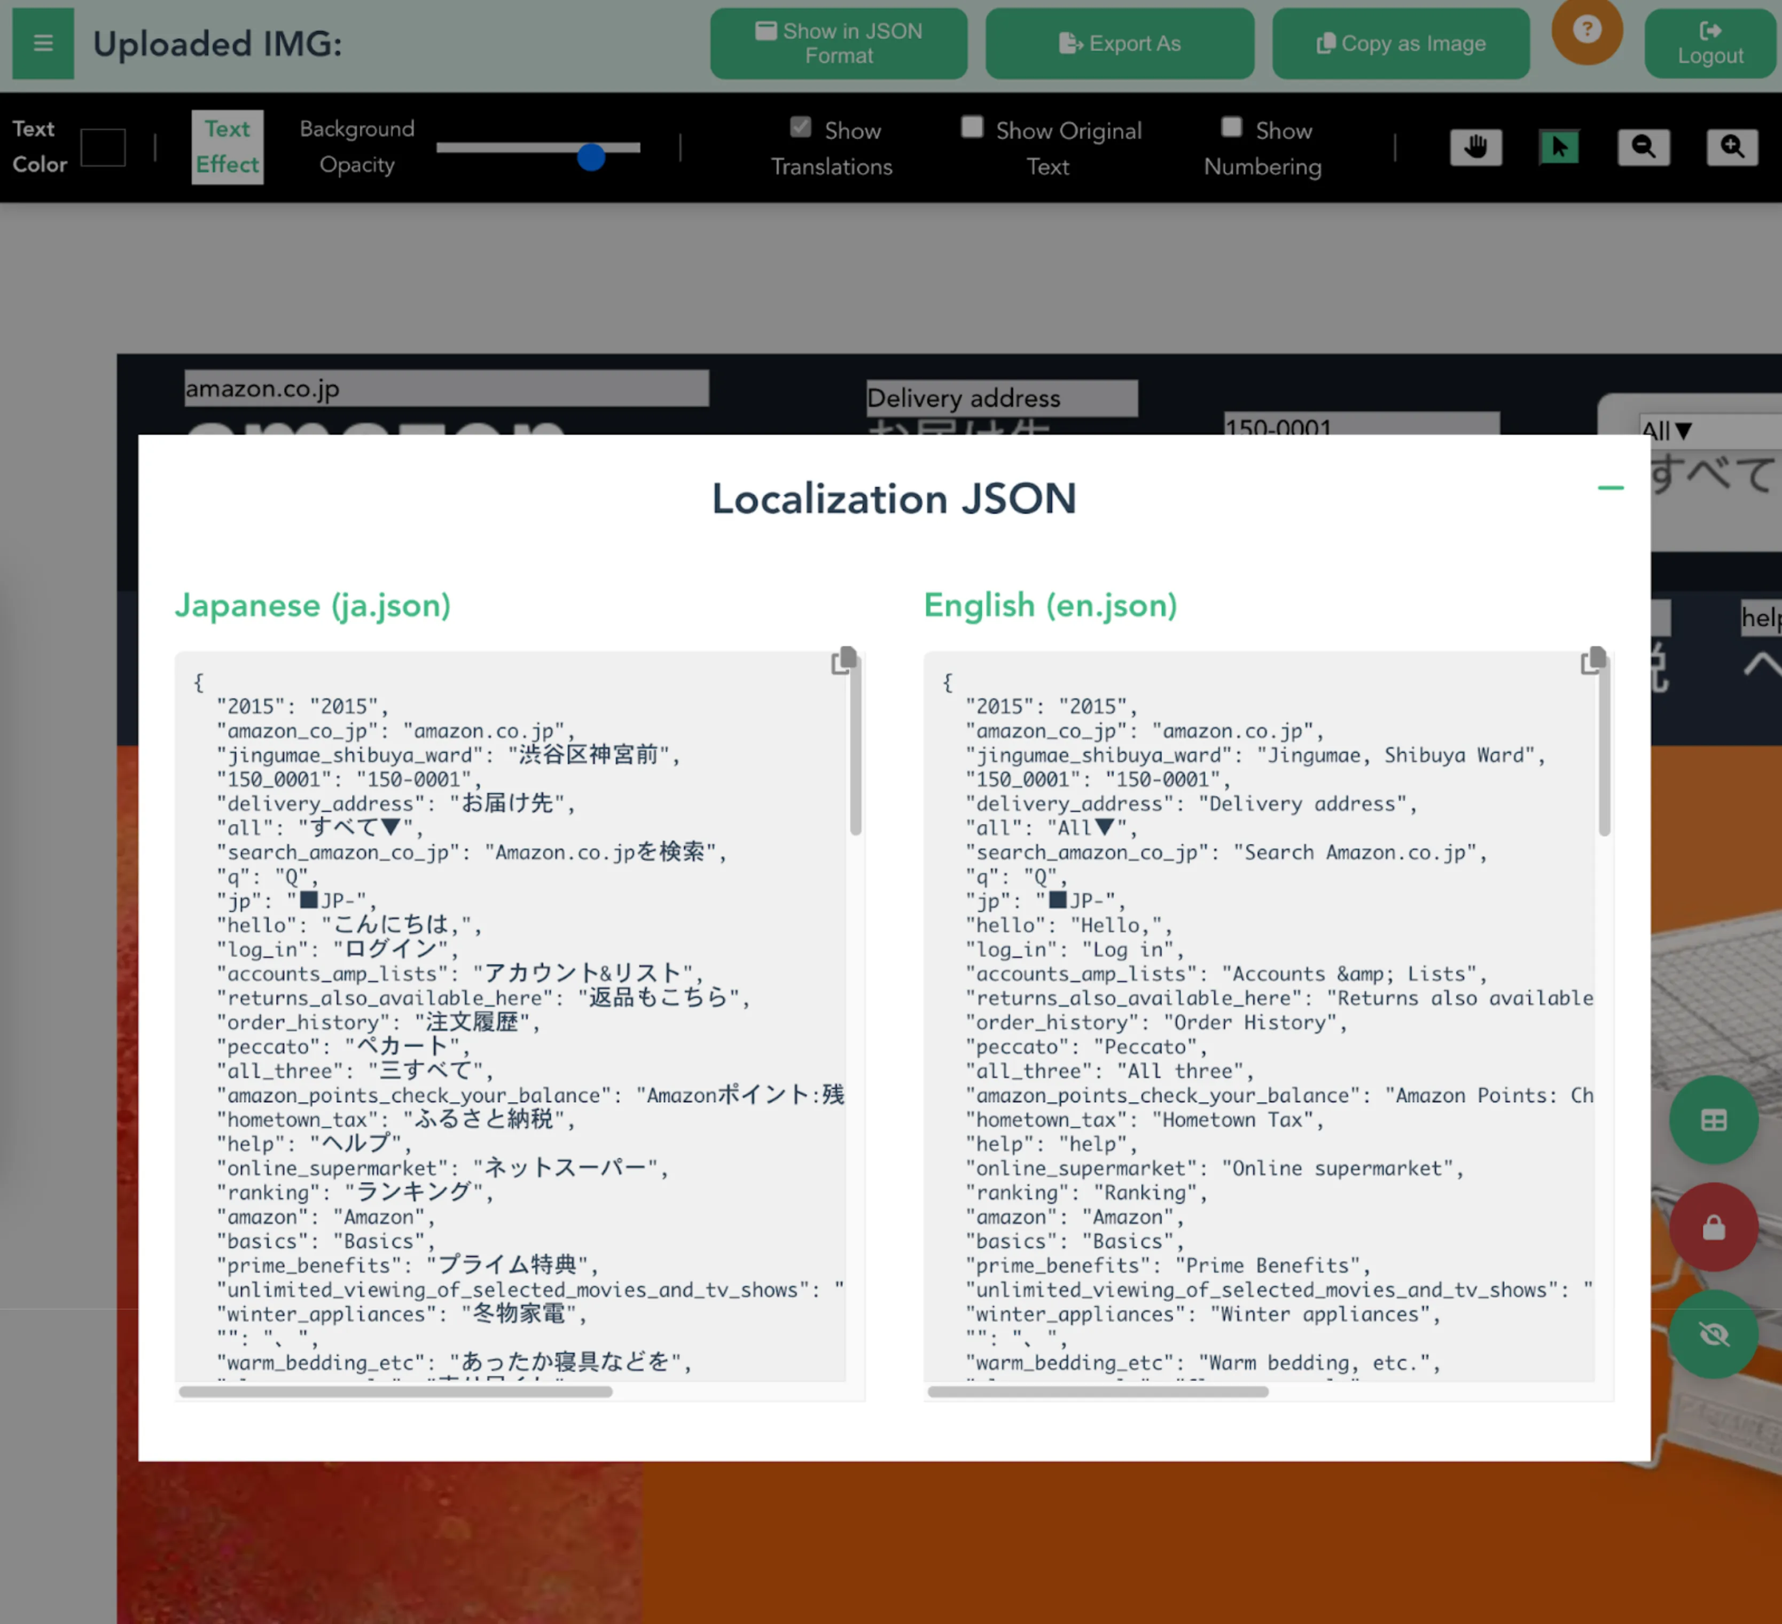Click "accounts_amp_lists" line in English JSON
Screen dimensions: 1782x1624
point(1226,974)
